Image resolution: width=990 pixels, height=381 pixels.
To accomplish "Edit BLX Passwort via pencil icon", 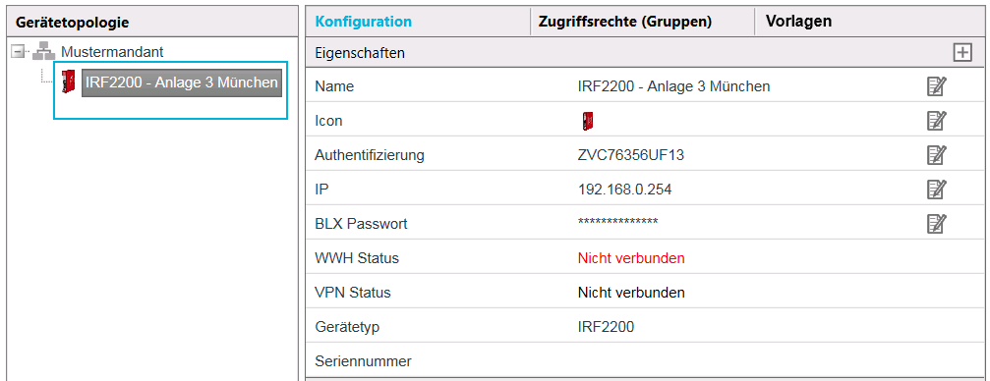I will (936, 223).
